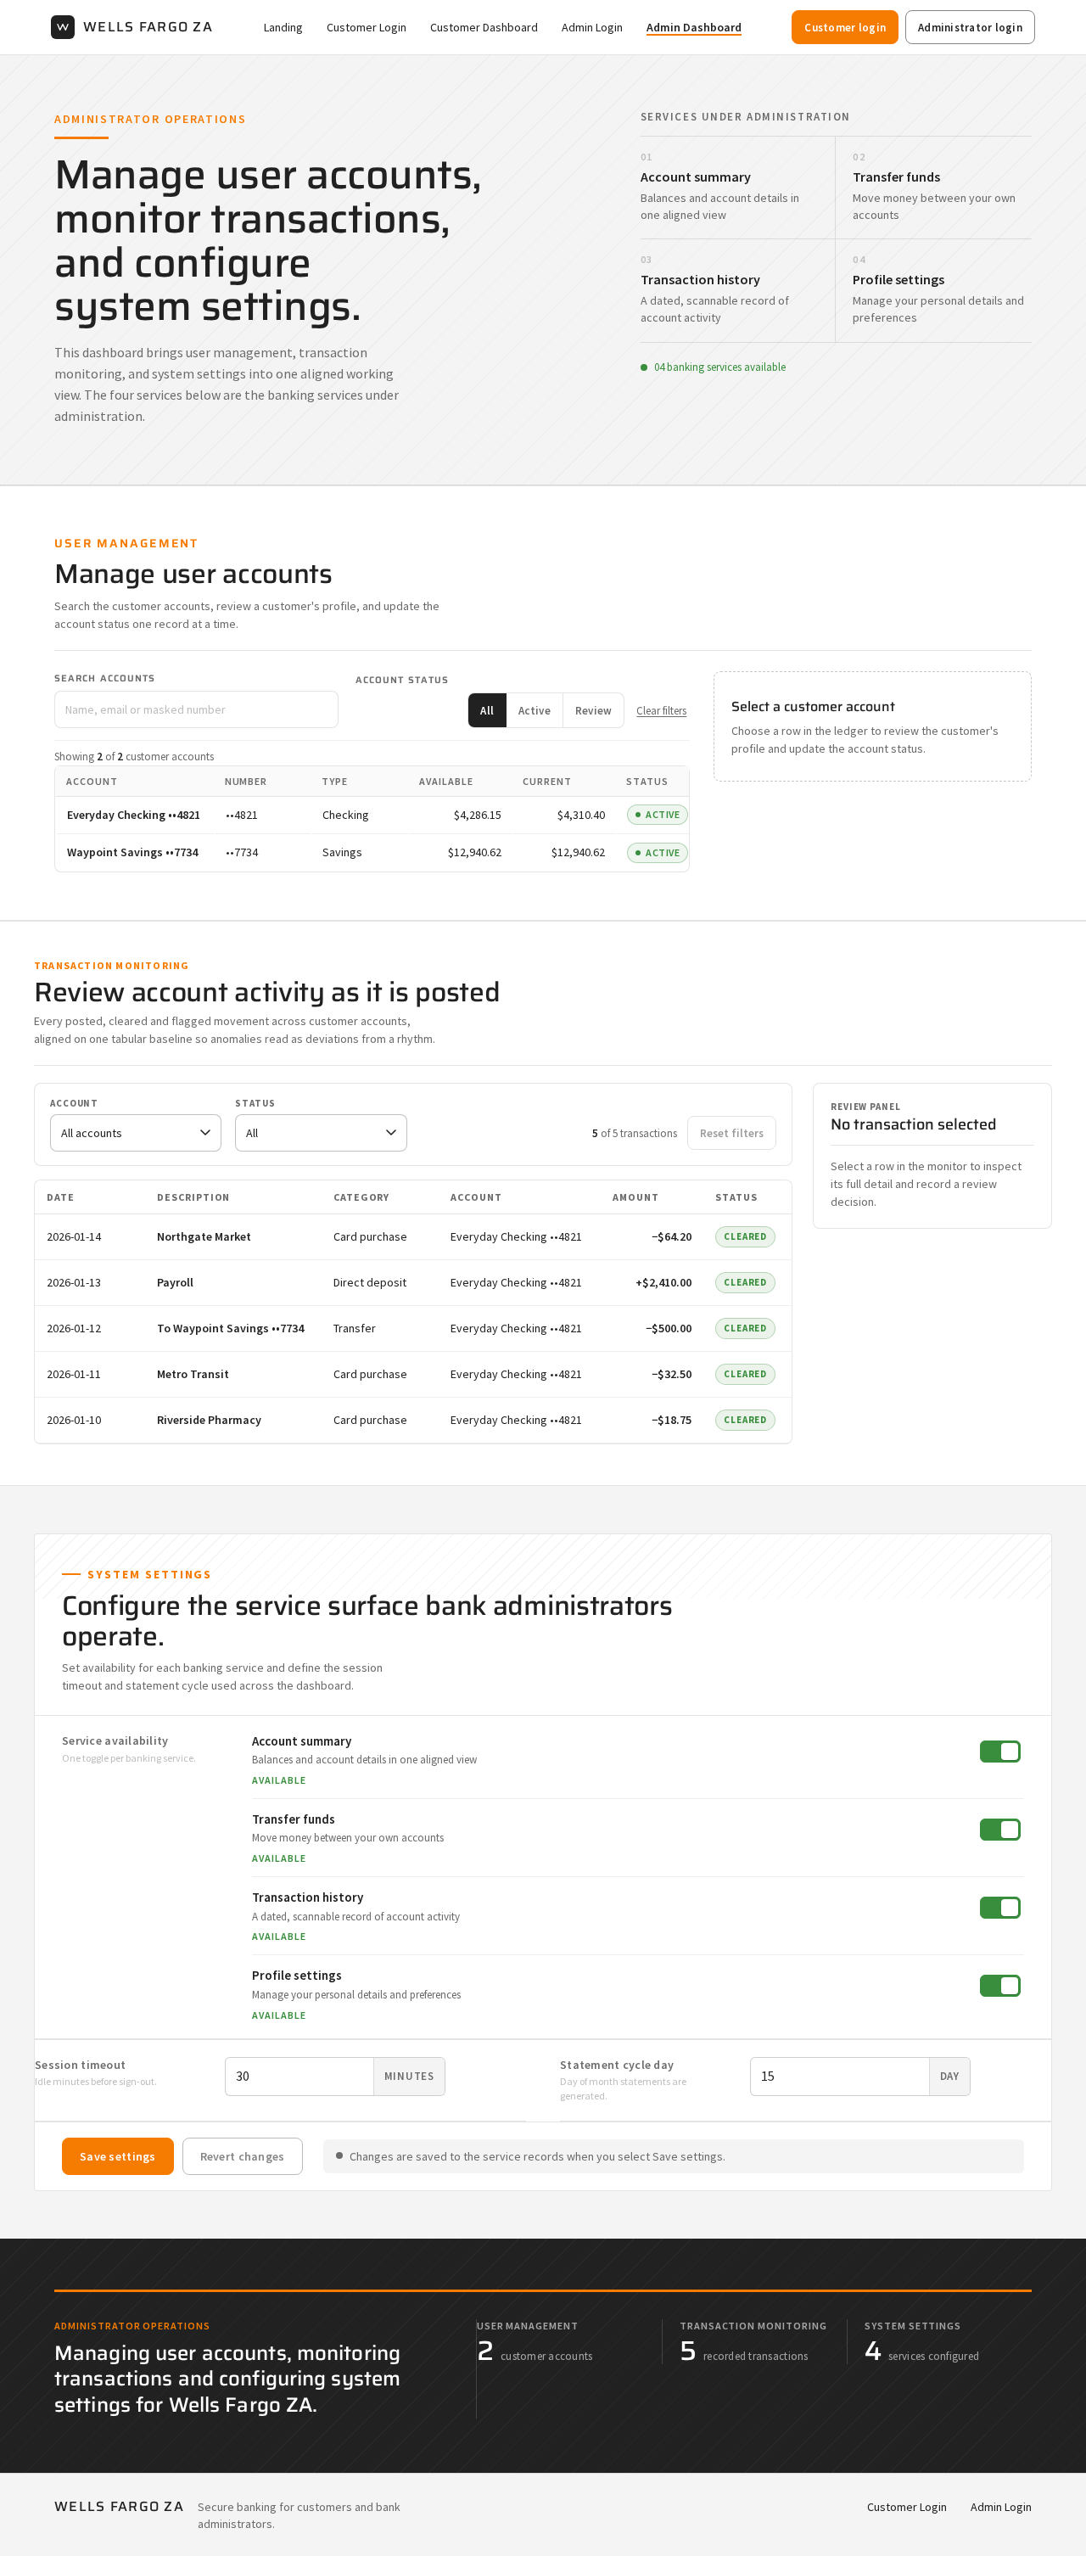The width and height of the screenshot is (1086, 2556).
Task: Click the hero Profile settings service card
Action: (933, 291)
